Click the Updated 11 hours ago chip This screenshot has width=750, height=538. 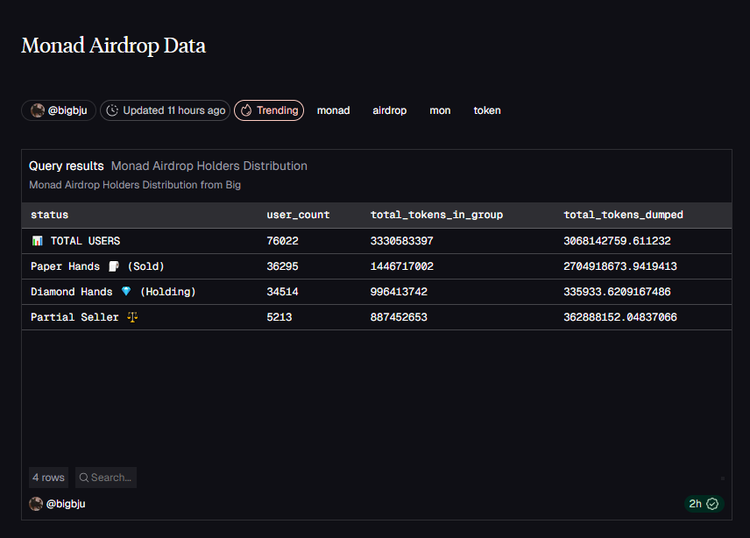(x=165, y=110)
